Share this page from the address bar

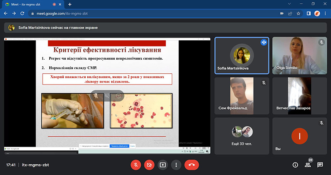(290, 13)
